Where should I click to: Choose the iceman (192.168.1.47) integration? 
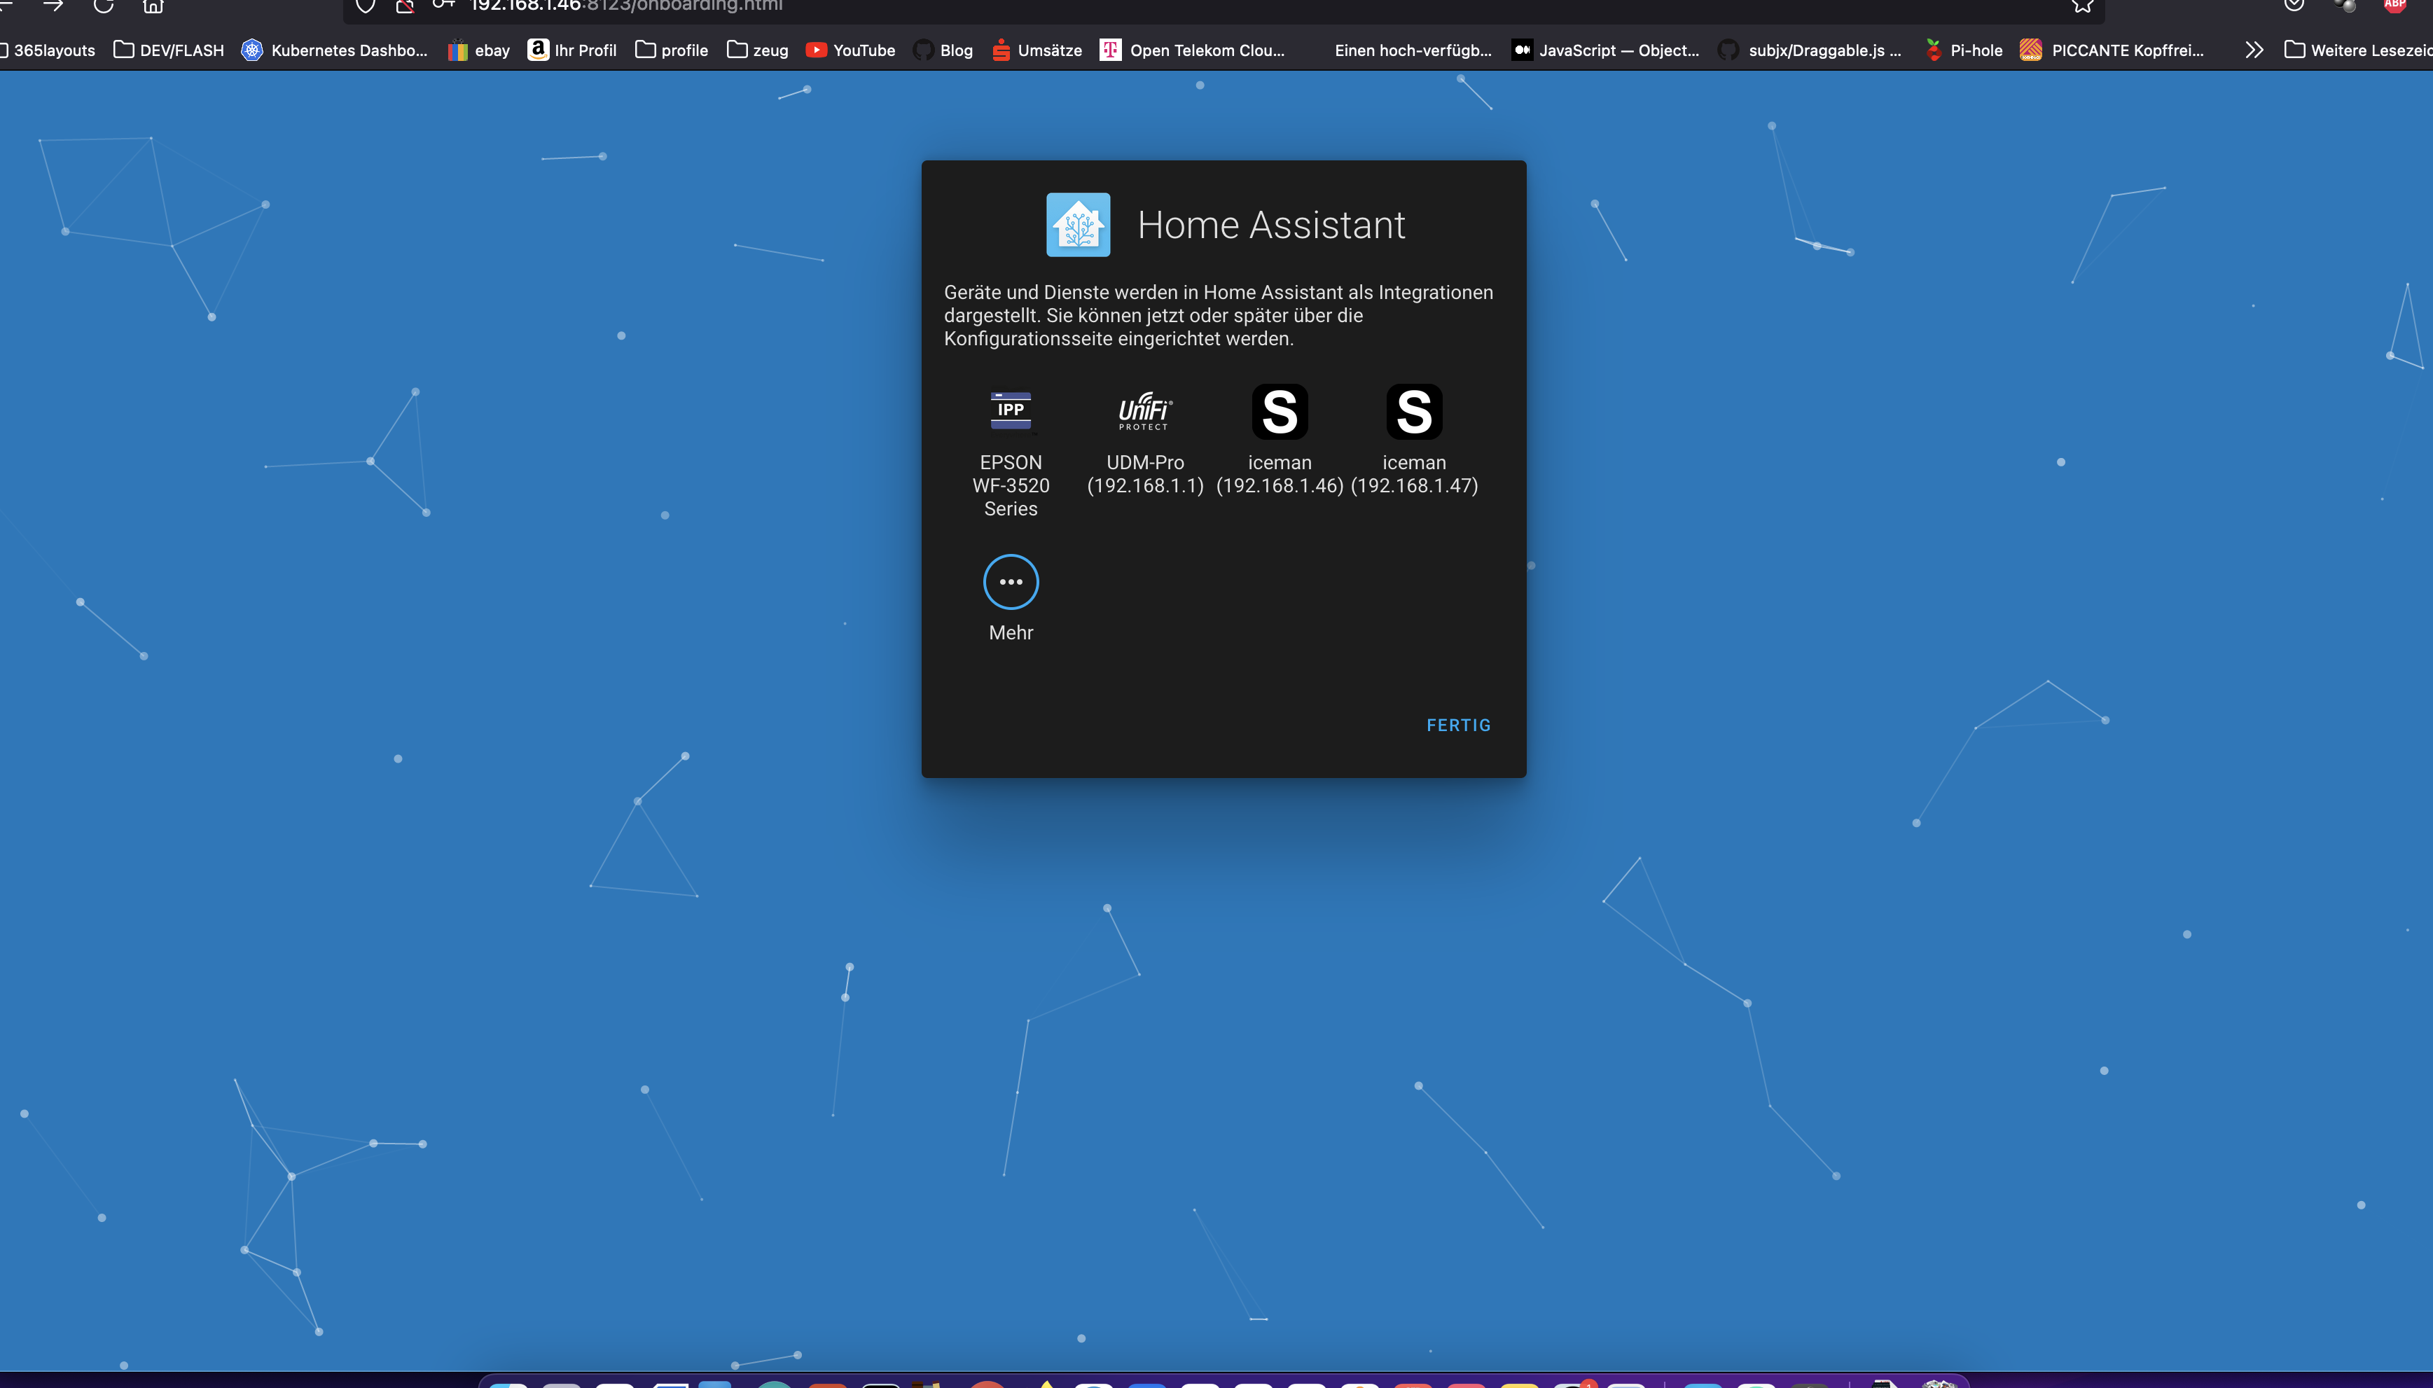tap(1414, 440)
